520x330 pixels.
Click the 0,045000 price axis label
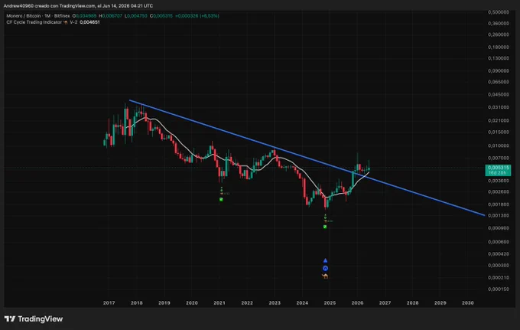click(499, 95)
